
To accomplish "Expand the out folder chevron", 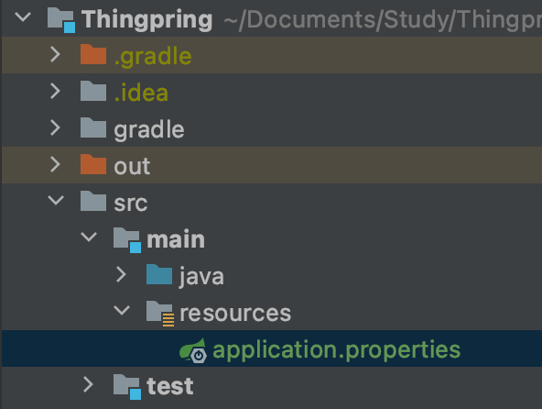I will tap(55, 164).
